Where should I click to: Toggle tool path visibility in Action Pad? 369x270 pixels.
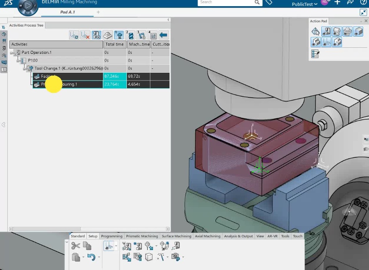click(x=326, y=42)
